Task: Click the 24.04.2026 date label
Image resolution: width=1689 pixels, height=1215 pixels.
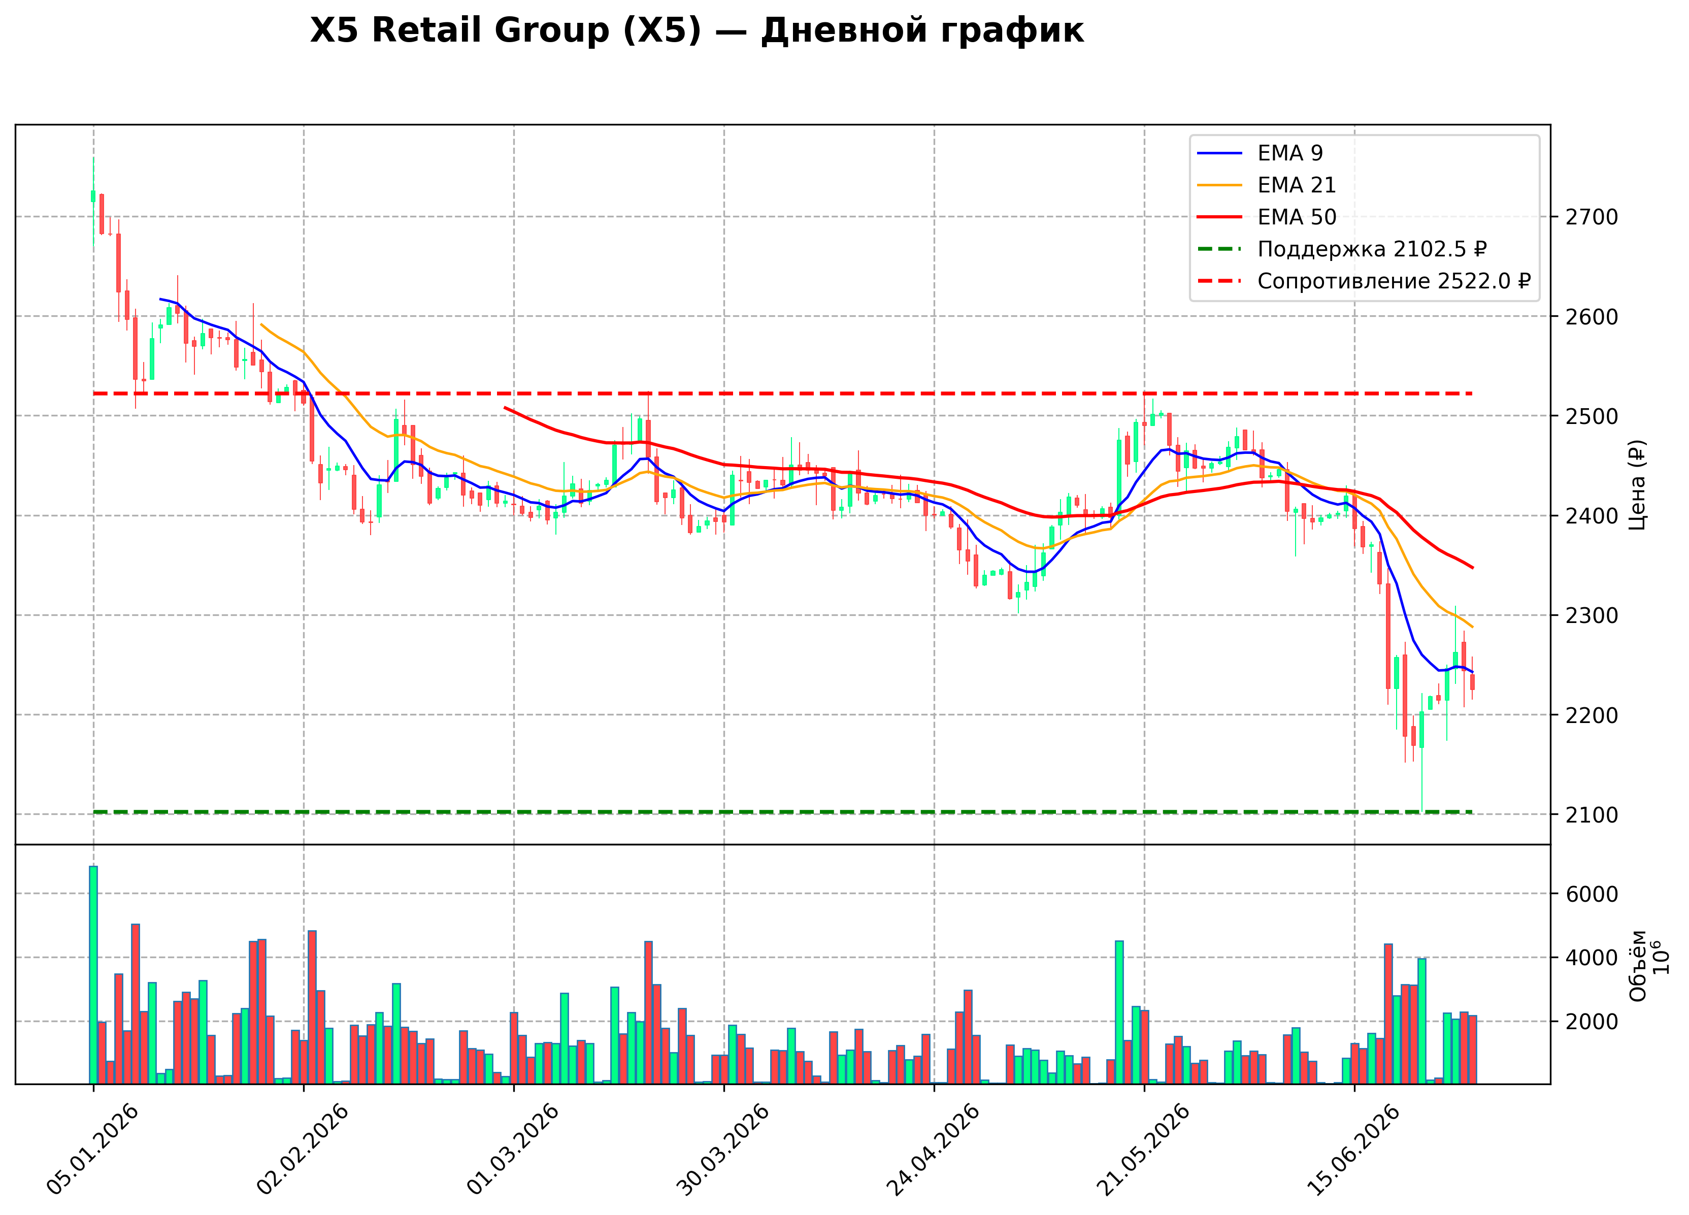Action: [x=934, y=1150]
